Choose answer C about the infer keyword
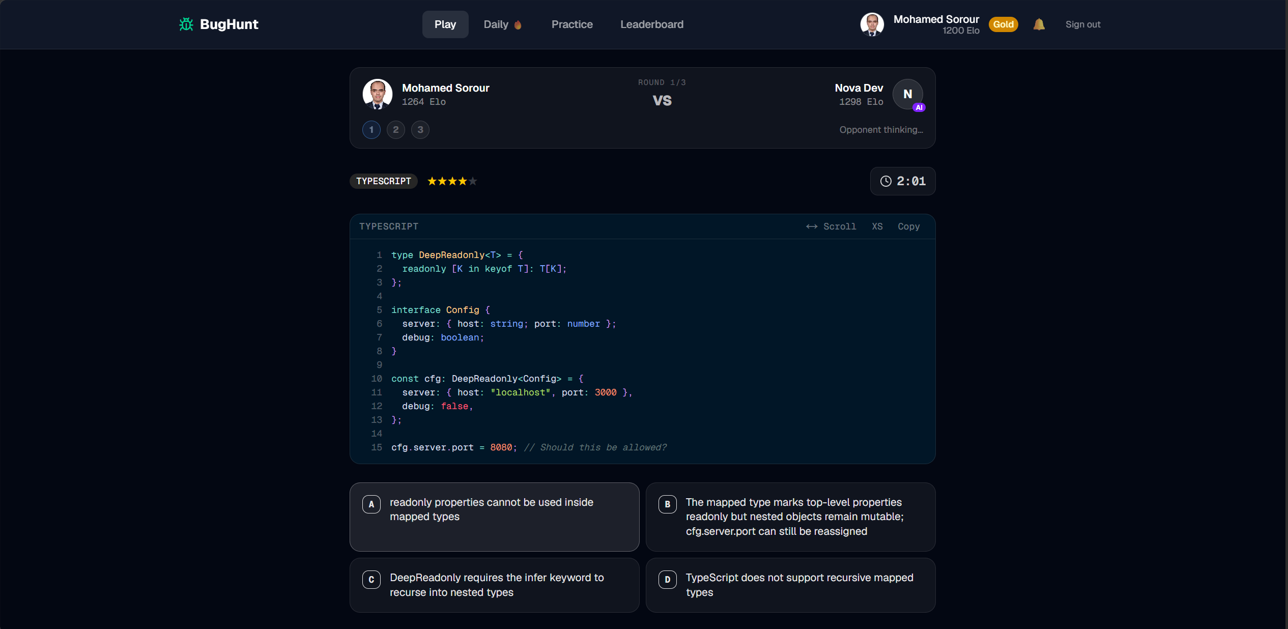This screenshot has height=629, width=1288. [x=494, y=585]
